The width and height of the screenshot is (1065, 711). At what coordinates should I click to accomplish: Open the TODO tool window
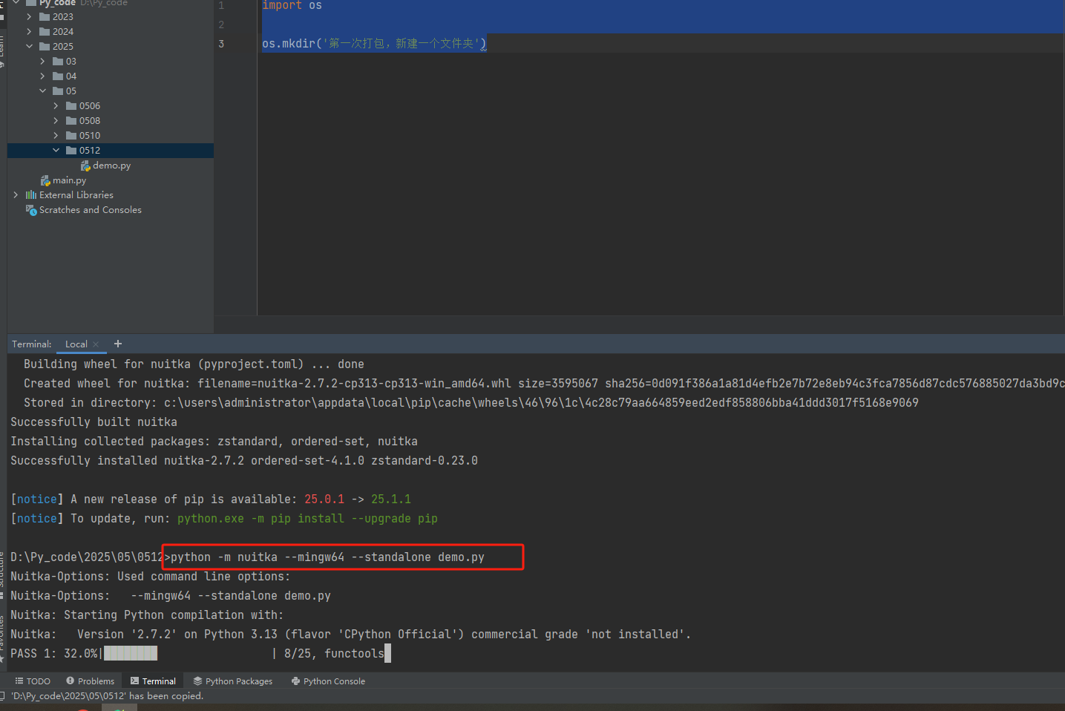pos(32,681)
